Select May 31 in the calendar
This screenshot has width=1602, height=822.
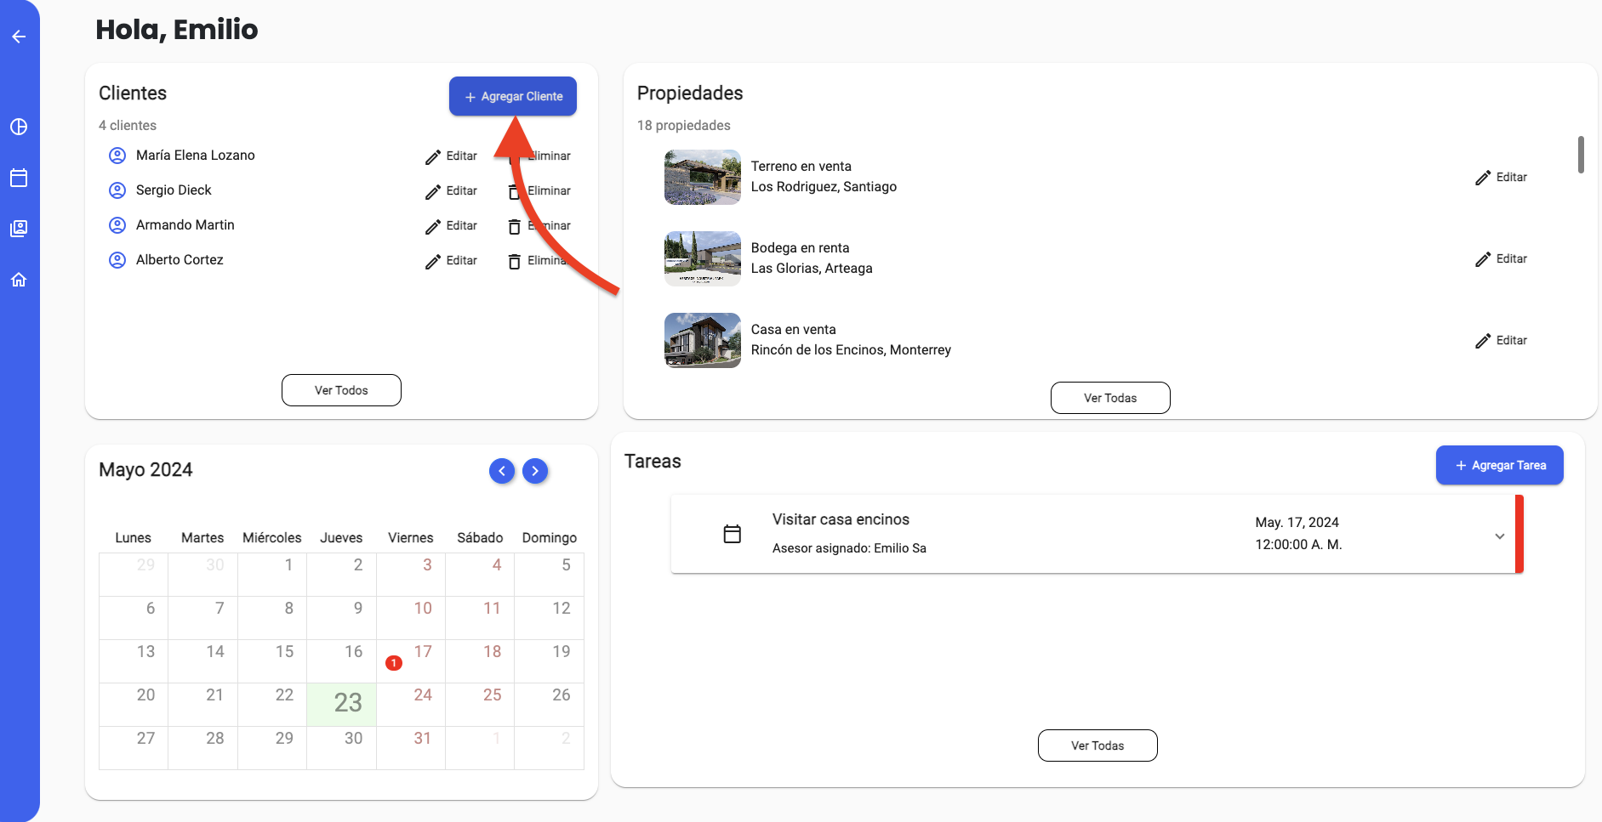pyautogui.click(x=411, y=748)
